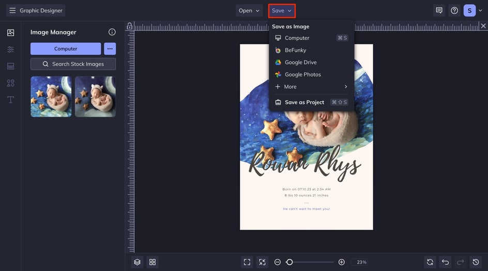Select the first baby watercolor thumbnail

51,97
